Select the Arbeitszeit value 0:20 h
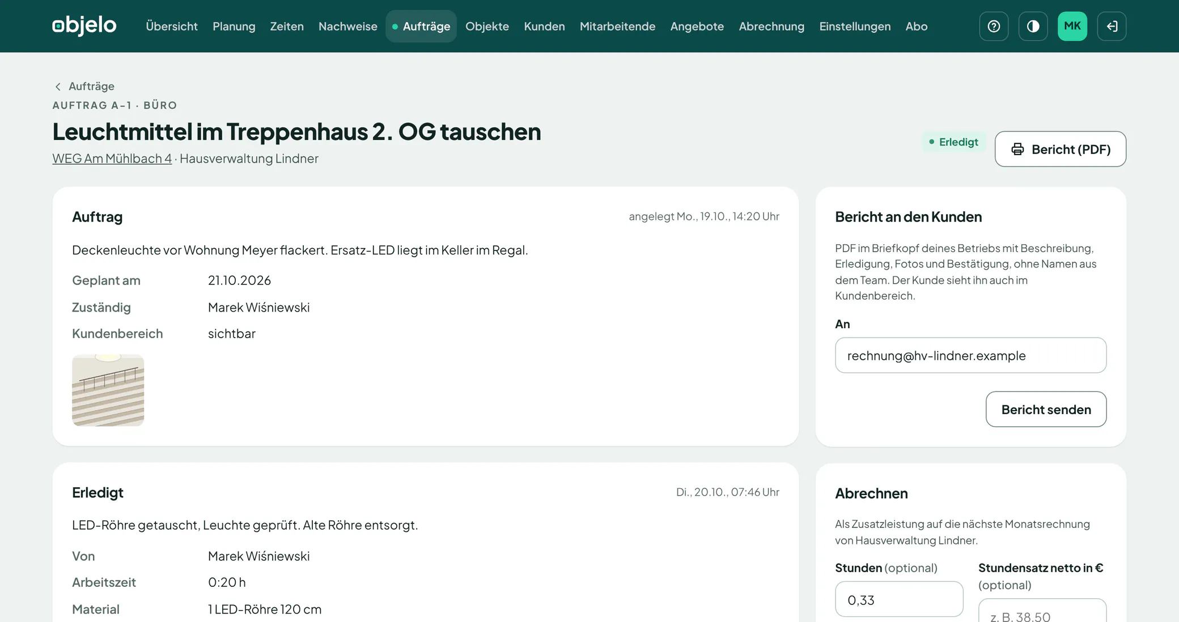 coord(227,582)
